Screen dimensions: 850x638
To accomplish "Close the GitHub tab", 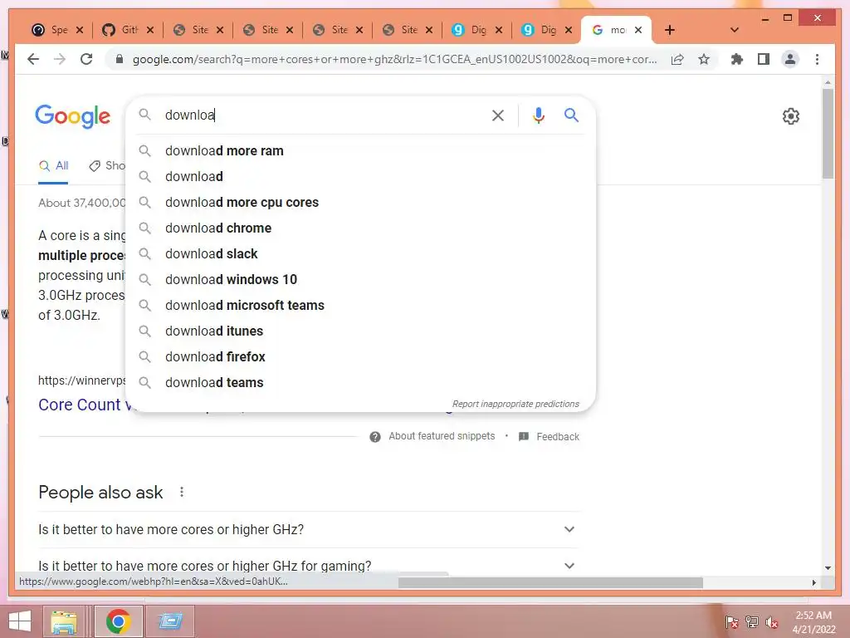I will click(x=150, y=30).
